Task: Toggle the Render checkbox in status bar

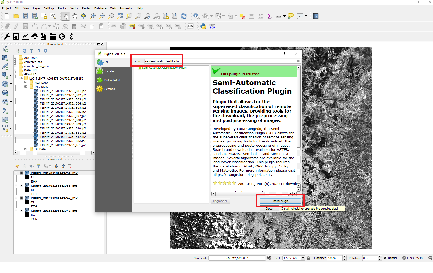Action: click(385, 258)
